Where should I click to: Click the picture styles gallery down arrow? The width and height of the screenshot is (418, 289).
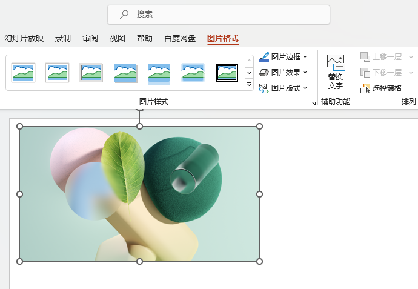point(249,73)
